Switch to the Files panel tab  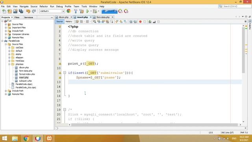[17, 17]
